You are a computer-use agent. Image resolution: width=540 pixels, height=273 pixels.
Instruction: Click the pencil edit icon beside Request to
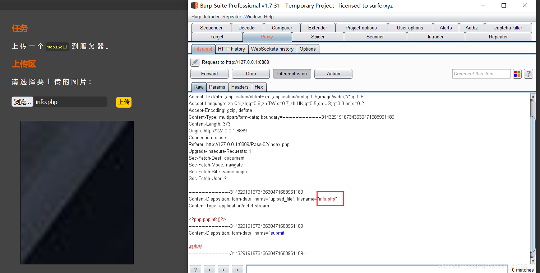pos(195,62)
